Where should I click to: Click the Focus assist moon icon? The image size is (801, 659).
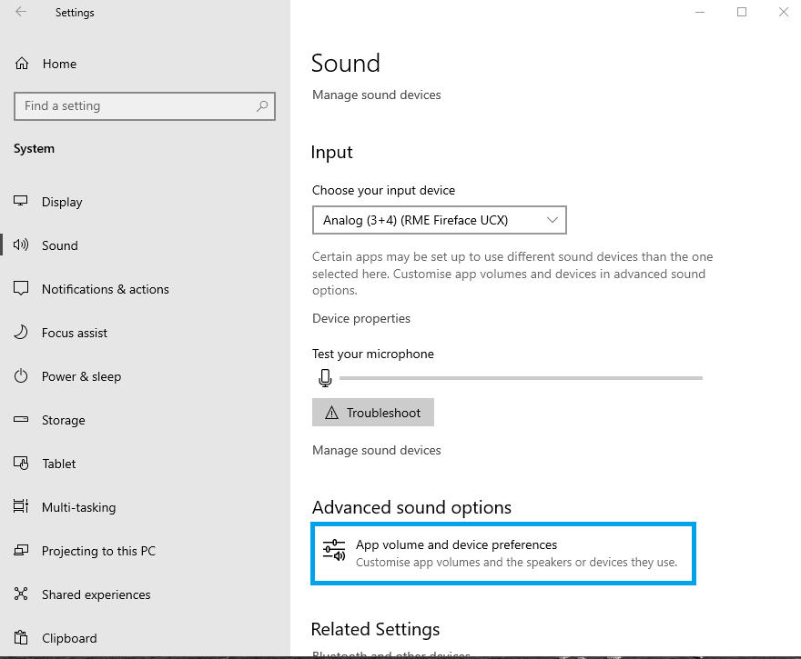[x=22, y=333]
